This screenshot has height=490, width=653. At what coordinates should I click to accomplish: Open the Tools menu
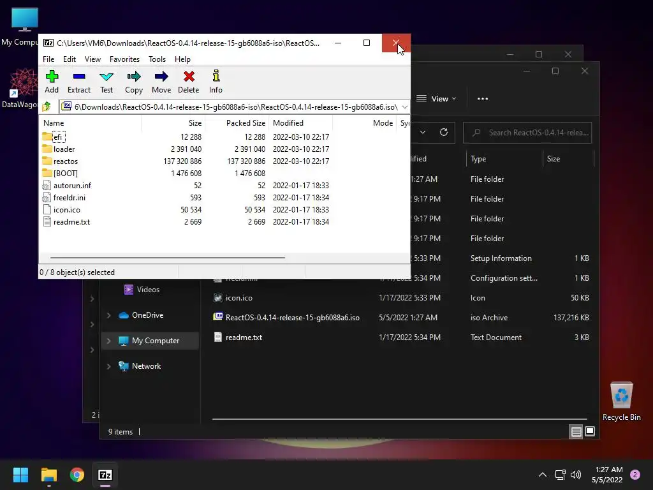[x=157, y=59]
